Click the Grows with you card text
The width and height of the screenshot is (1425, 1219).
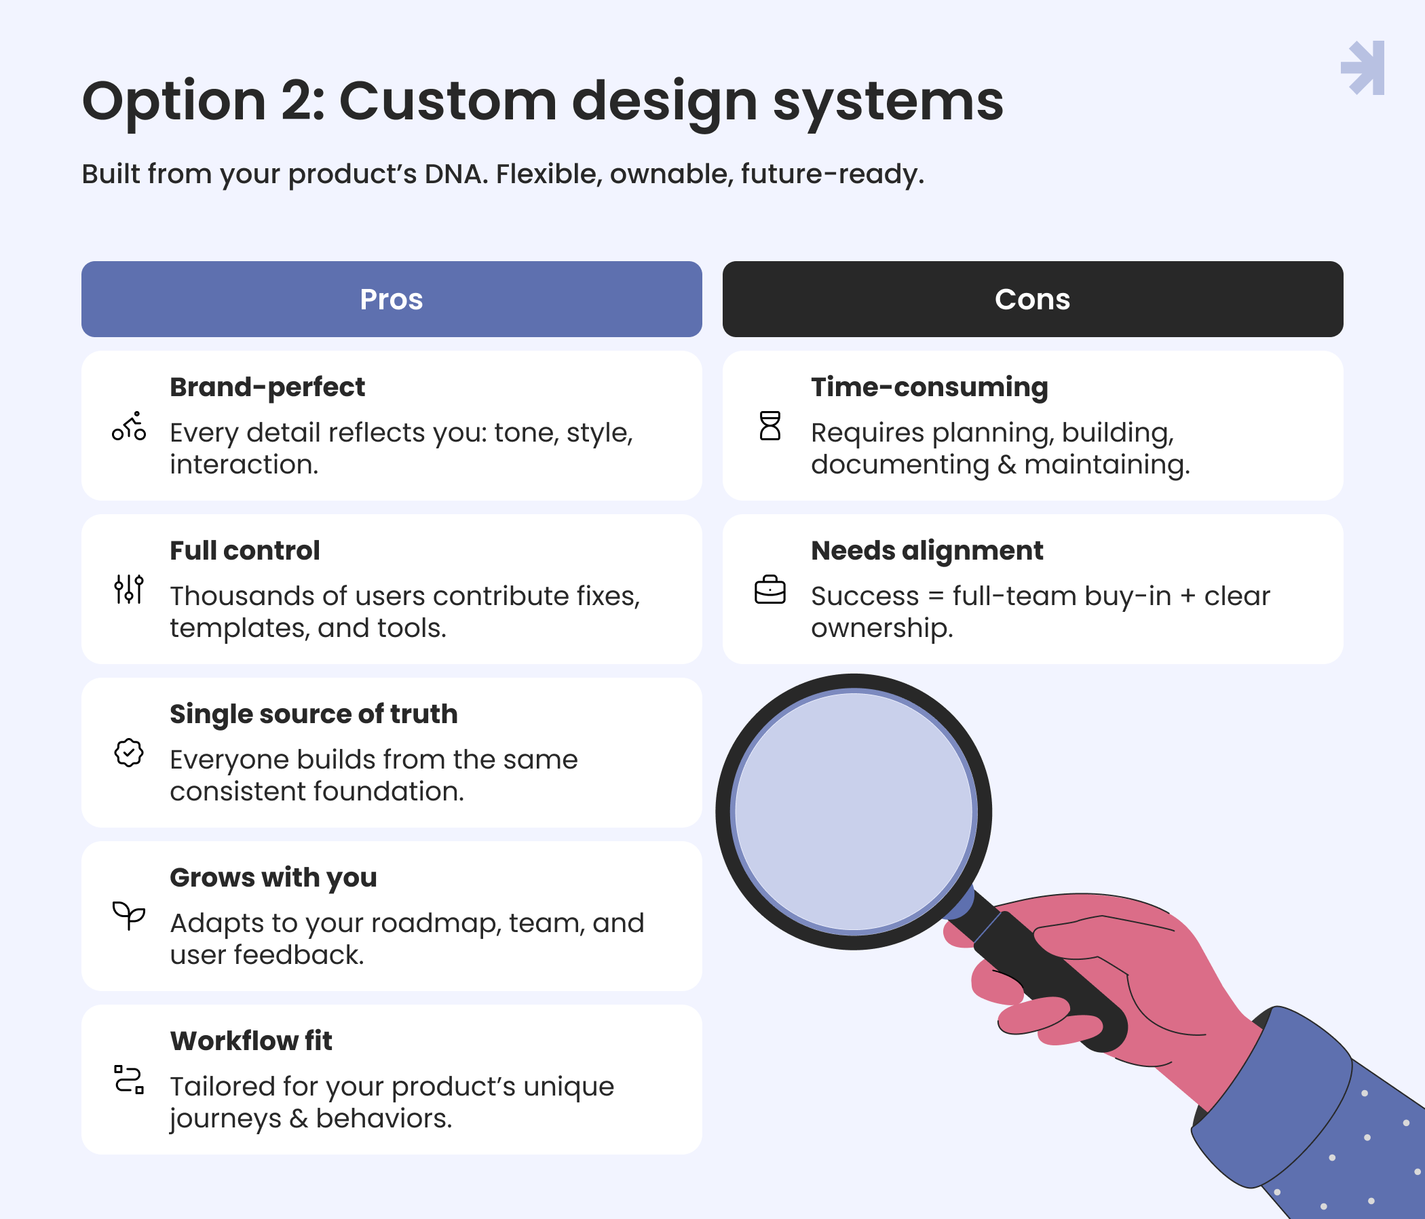click(x=407, y=938)
